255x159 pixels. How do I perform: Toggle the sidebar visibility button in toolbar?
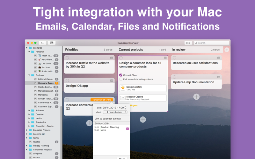point(42,43)
